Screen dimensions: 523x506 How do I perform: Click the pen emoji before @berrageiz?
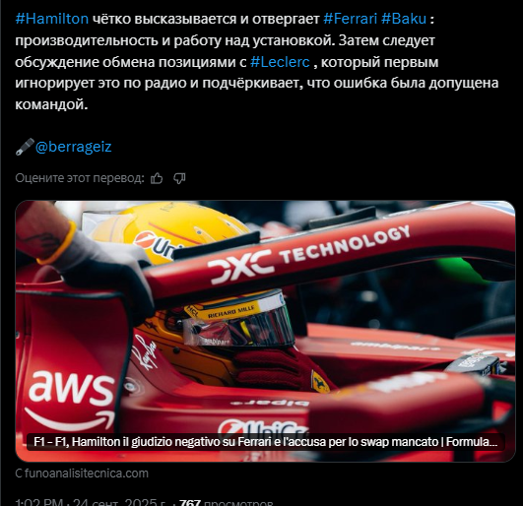tap(25, 147)
